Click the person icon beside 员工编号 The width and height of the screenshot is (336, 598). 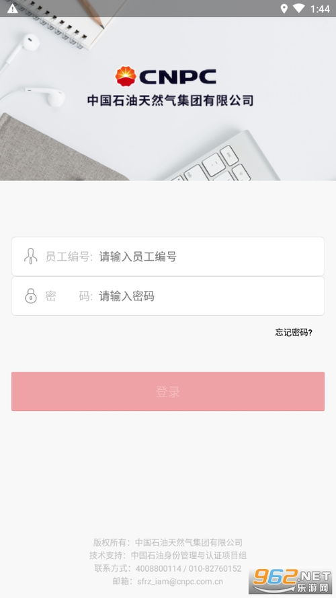(x=30, y=256)
